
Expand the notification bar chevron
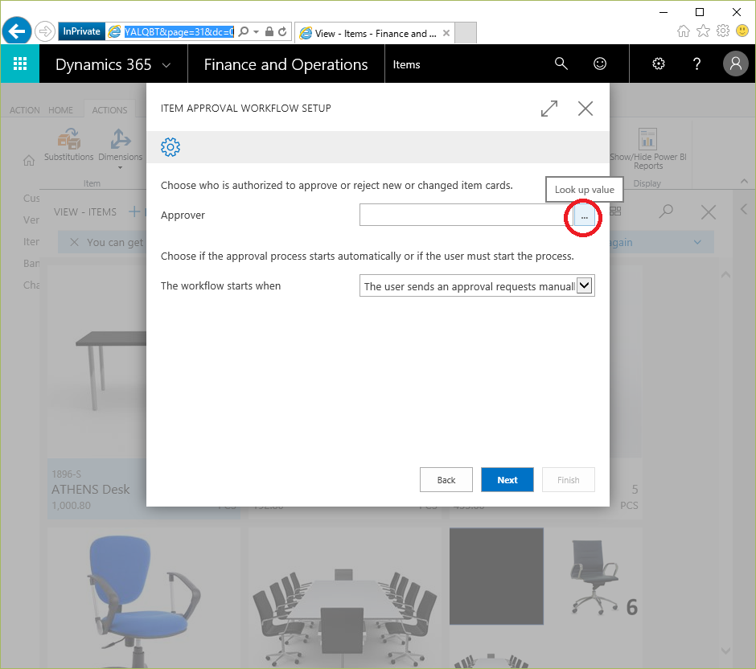697,242
